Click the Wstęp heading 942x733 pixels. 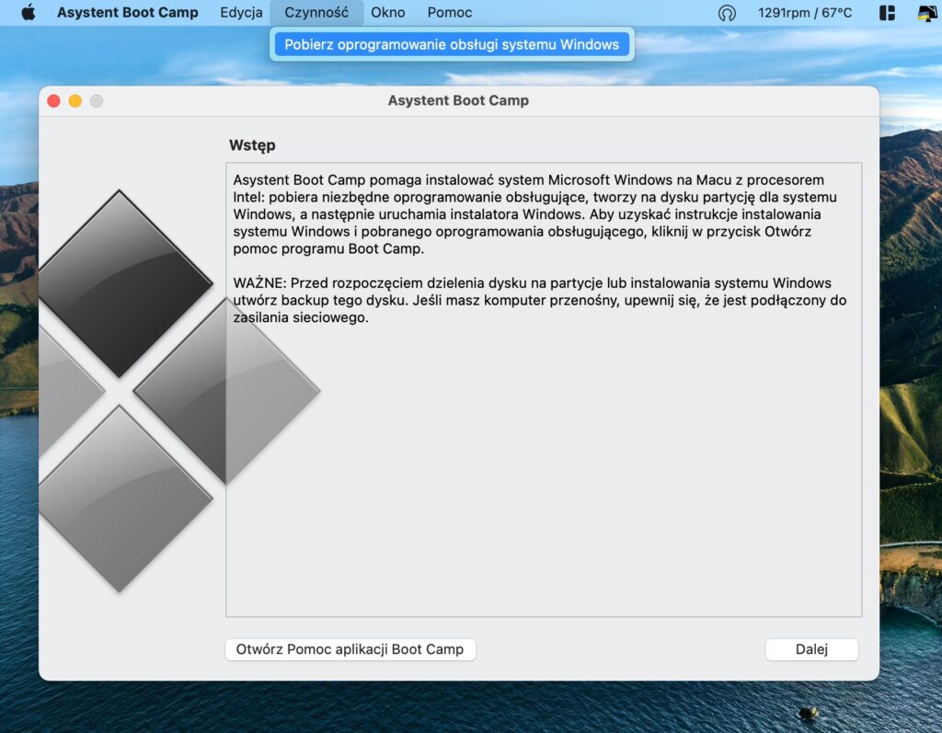click(252, 145)
